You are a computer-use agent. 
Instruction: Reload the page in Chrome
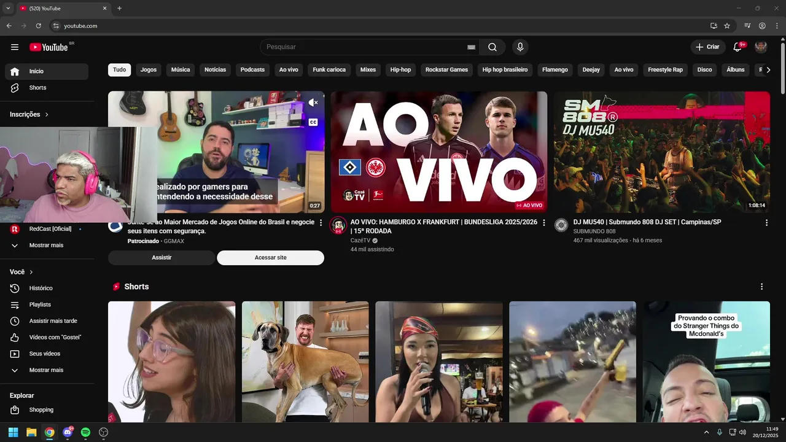point(38,26)
